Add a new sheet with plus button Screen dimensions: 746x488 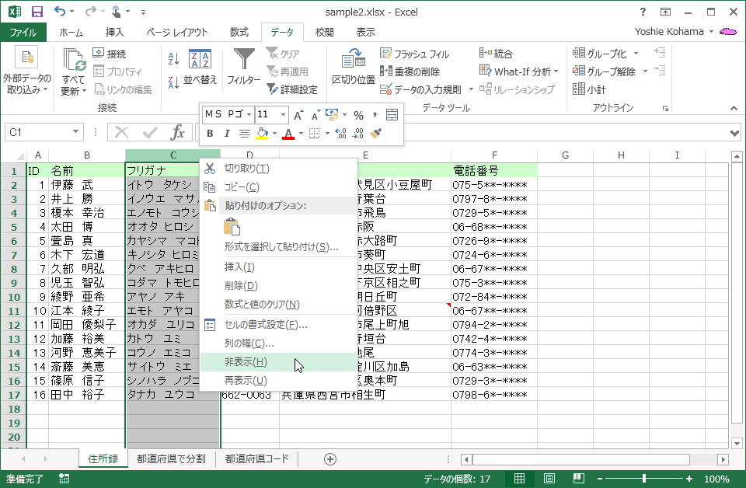tap(330, 459)
